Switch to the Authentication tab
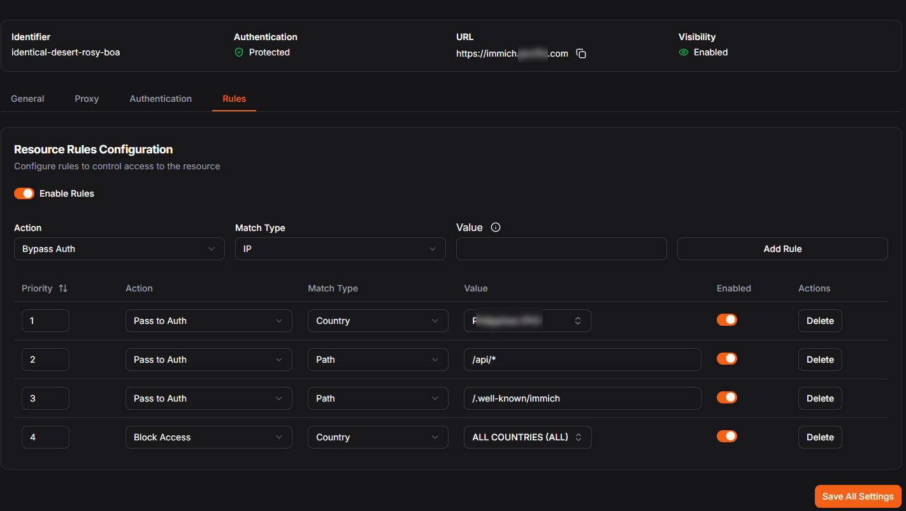 (x=161, y=99)
